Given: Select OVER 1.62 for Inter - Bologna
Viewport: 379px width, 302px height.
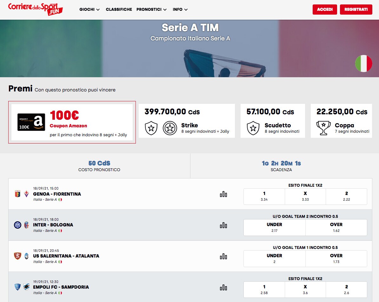Looking at the screenshot, I should coord(336,227).
